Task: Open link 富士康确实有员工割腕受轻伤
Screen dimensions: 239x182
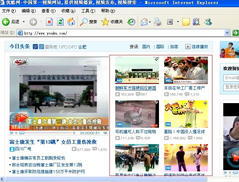Action: 39,158
